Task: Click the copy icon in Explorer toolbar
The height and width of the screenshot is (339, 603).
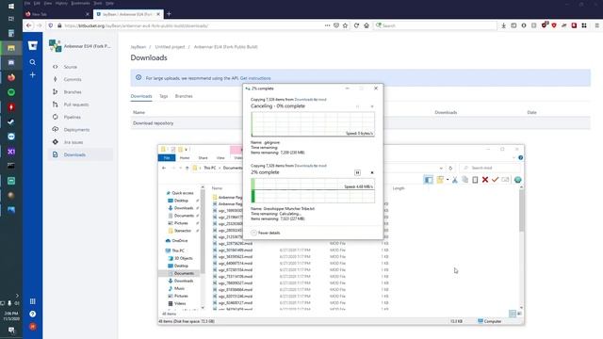Action: tap(464, 180)
